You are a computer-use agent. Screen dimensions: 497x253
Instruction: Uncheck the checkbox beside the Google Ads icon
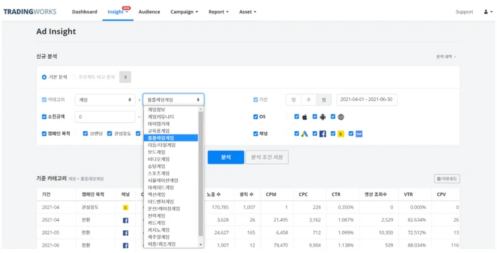pyautogui.click(x=296, y=134)
